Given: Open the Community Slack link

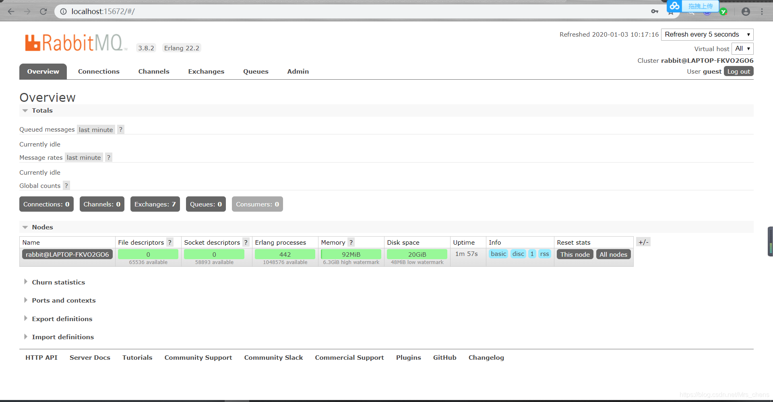Looking at the screenshot, I should click(273, 357).
